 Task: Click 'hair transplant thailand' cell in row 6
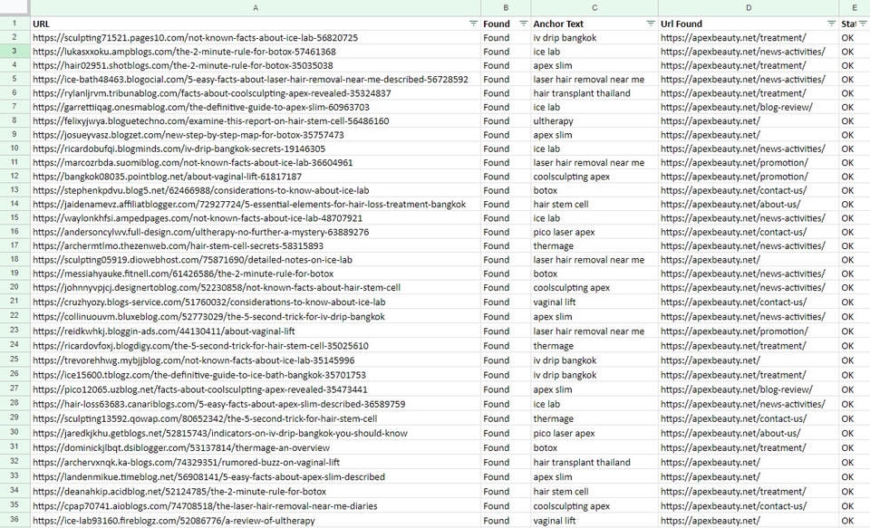594,93
